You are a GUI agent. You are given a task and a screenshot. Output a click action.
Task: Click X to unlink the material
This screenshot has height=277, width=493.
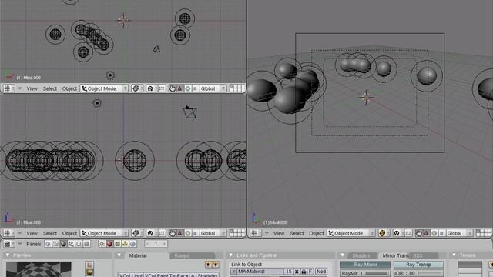click(x=297, y=272)
